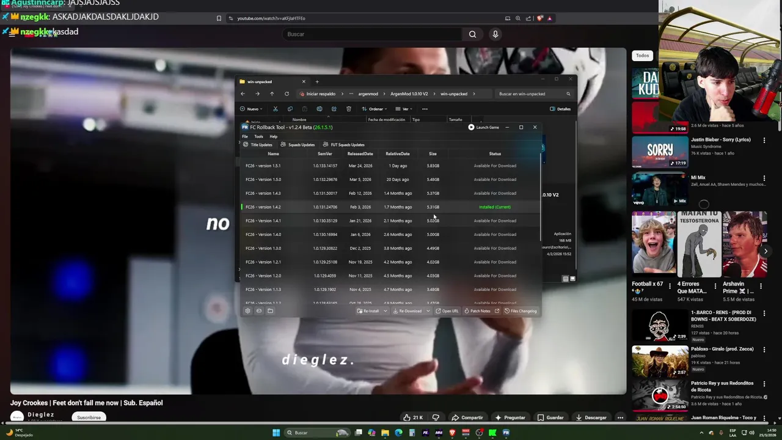Sort by ReleasedDate column header
Screen dimensions: 782x440
click(360, 154)
